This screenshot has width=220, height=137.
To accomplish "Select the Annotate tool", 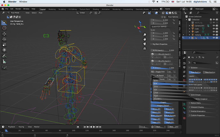I will tap(4, 56).
